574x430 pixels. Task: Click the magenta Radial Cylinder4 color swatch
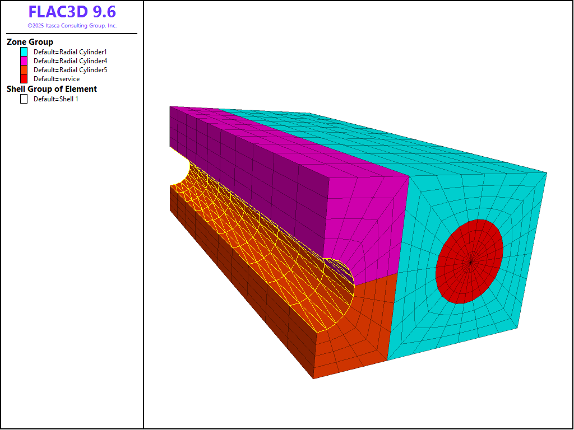(x=24, y=60)
